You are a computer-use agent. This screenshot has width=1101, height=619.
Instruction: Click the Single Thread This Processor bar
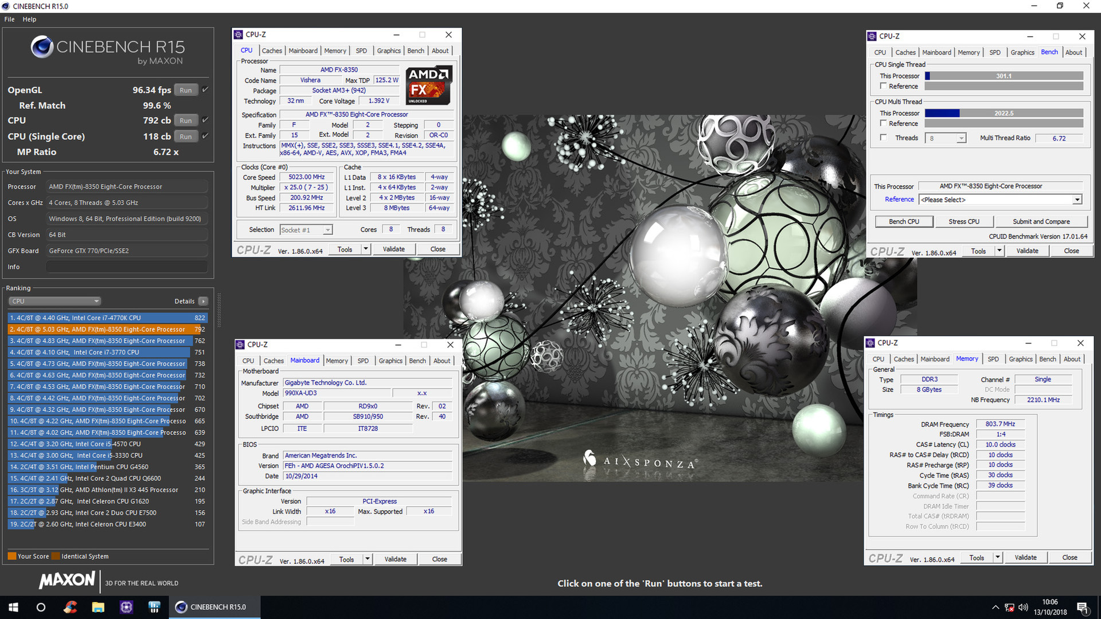(x=1004, y=76)
